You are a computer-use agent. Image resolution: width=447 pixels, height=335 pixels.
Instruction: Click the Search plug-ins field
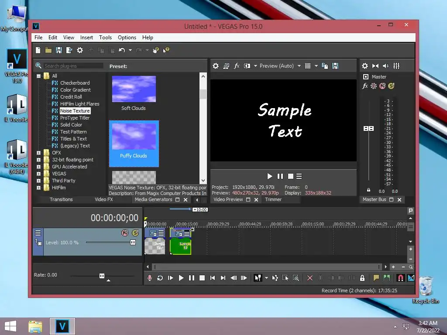pyautogui.click(x=73, y=66)
